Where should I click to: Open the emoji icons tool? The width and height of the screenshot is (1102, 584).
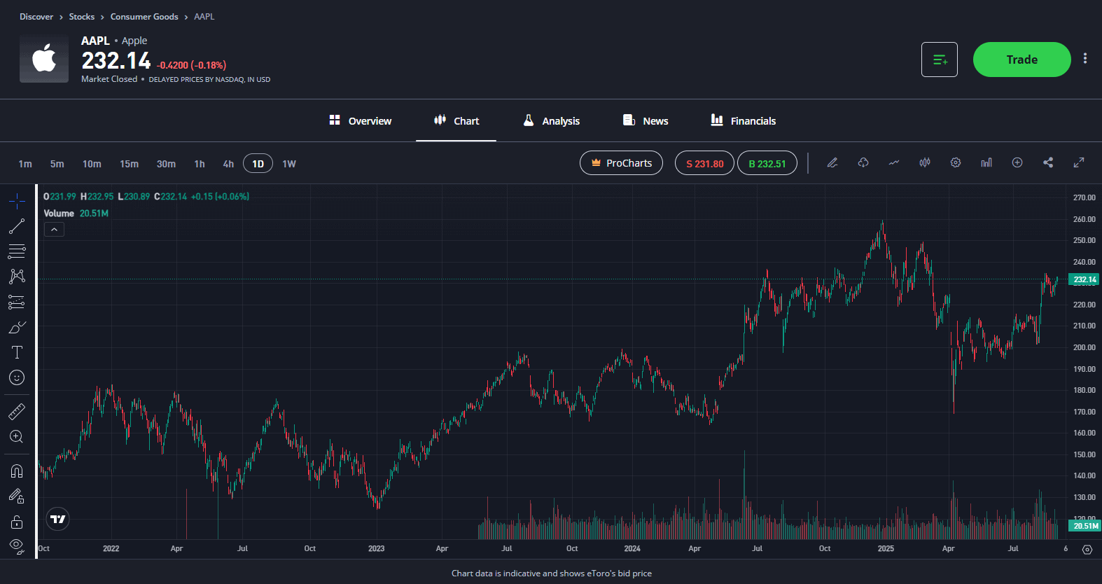17,377
